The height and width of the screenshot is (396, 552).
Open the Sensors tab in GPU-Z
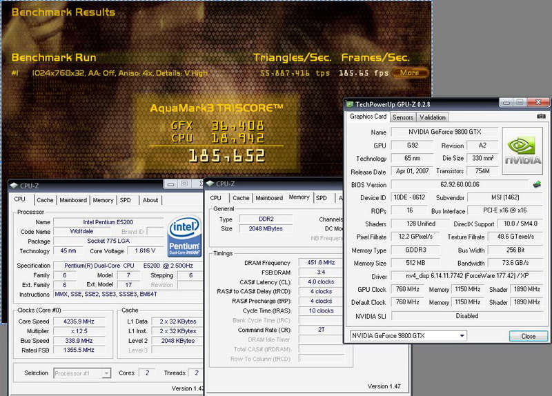click(x=403, y=117)
